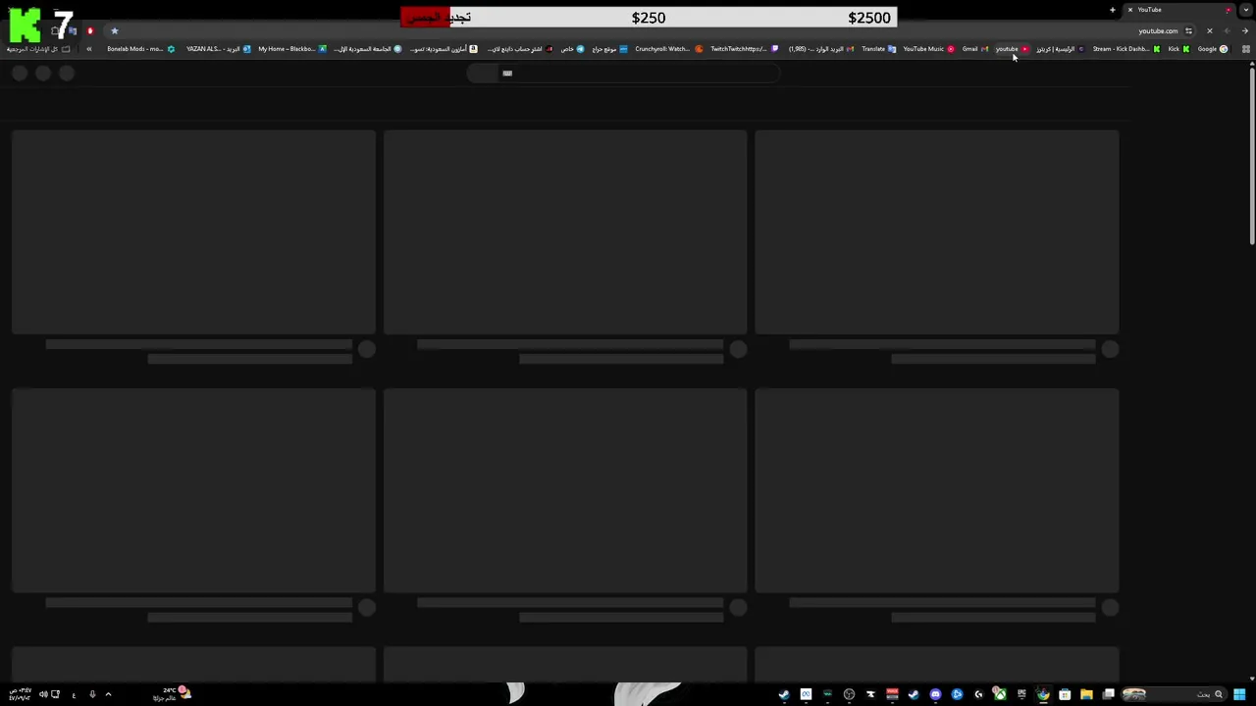Viewport: 1256px width, 706px height.
Task: Open Task View from the taskbar
Action: (x=1109, y=694)
